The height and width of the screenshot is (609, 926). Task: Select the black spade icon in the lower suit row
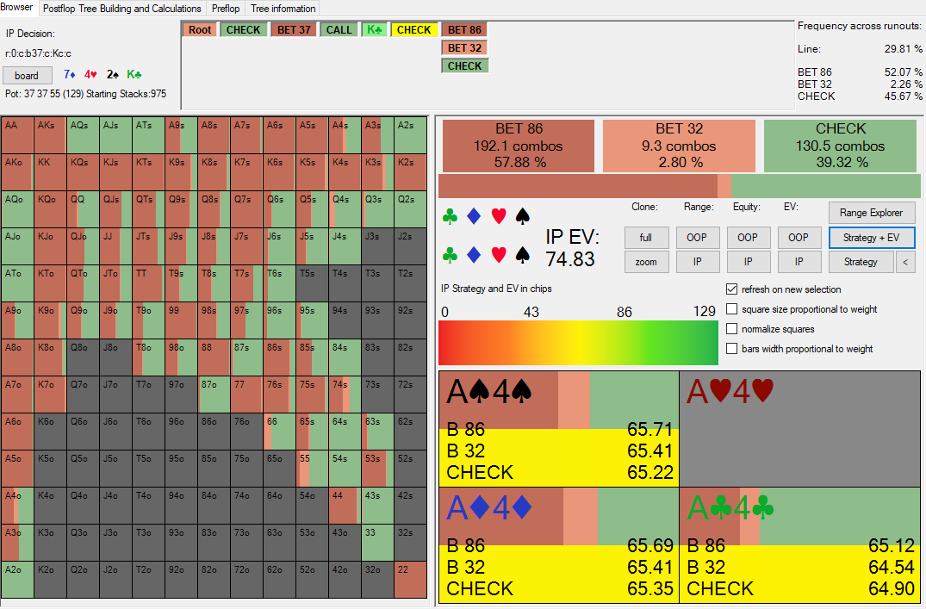[x=522, y=255]
